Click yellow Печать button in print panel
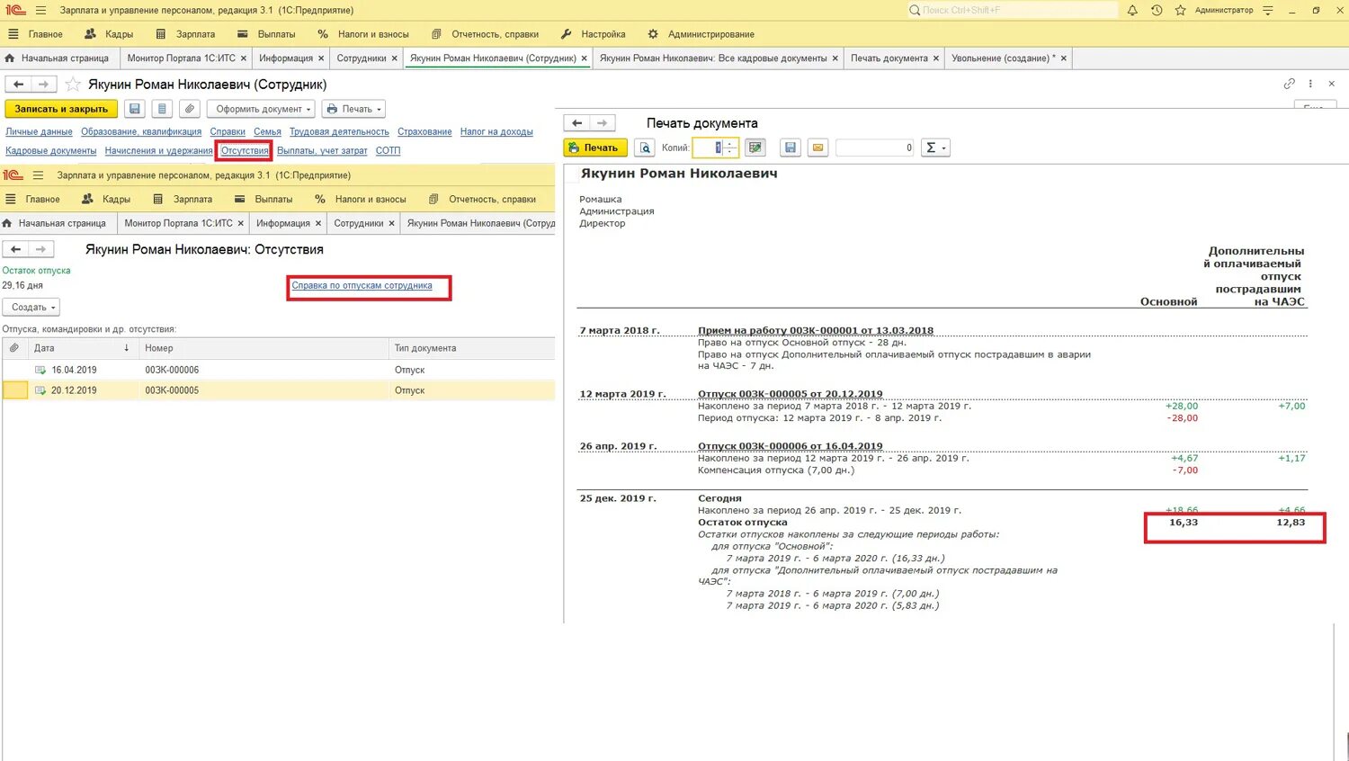The height and width of the screenshot is (761, 1349). [x=595, y=148]
